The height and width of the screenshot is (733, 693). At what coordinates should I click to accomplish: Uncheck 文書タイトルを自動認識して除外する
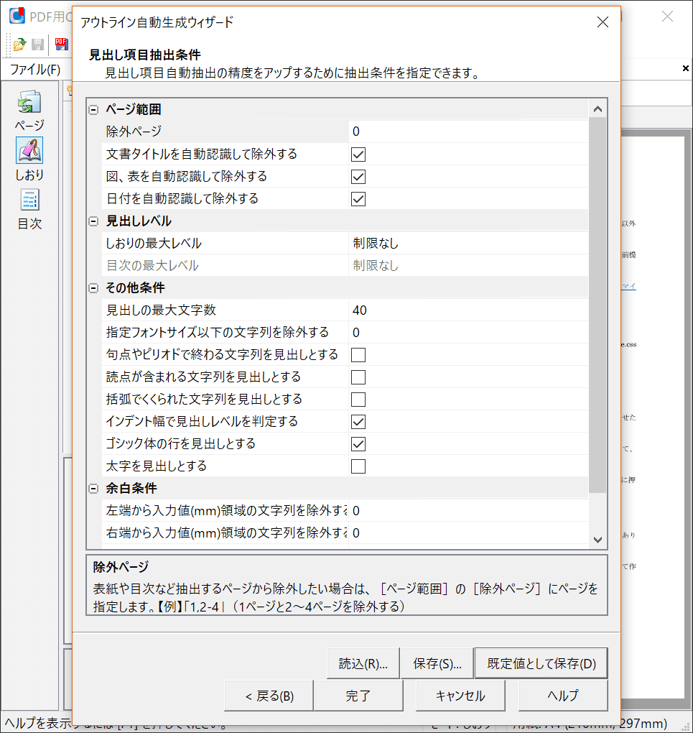point(358,155)
